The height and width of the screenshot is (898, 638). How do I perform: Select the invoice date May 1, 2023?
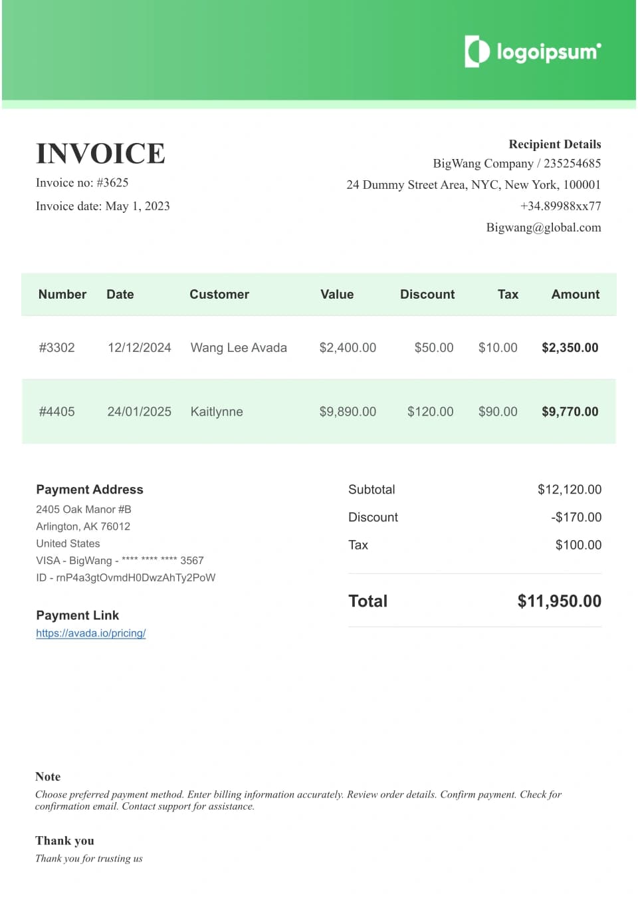103,206
